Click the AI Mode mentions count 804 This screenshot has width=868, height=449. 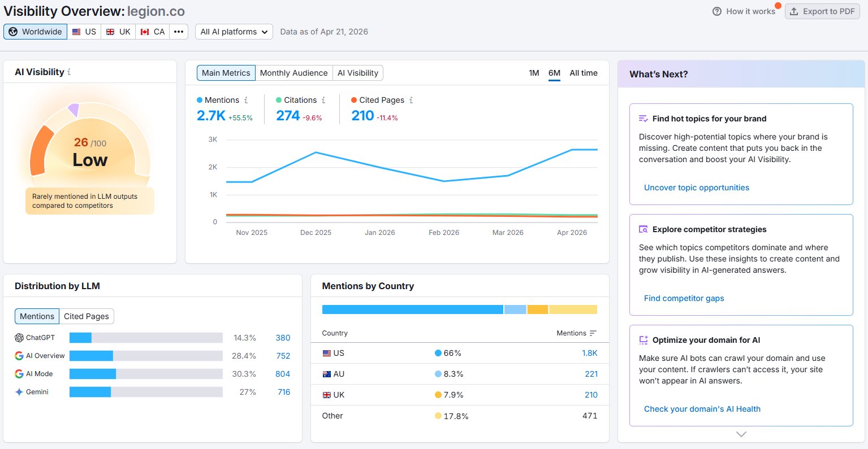(283, 374)
